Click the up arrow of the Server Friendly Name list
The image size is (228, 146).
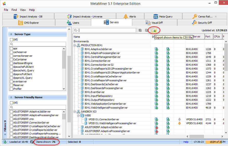(x=64, y=112)
